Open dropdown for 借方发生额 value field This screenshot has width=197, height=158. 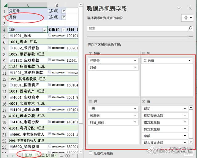pos(185,122)
